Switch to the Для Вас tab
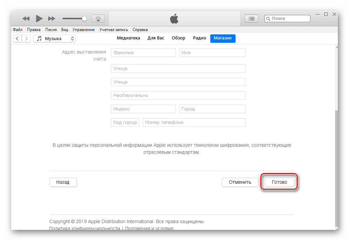Screen dimensions: 349x241 coord(156,38)
